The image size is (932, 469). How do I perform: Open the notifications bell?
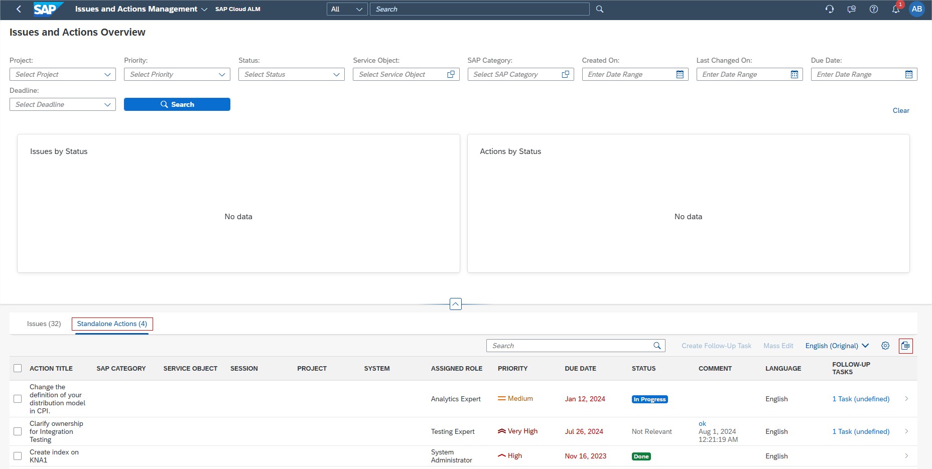896,9
